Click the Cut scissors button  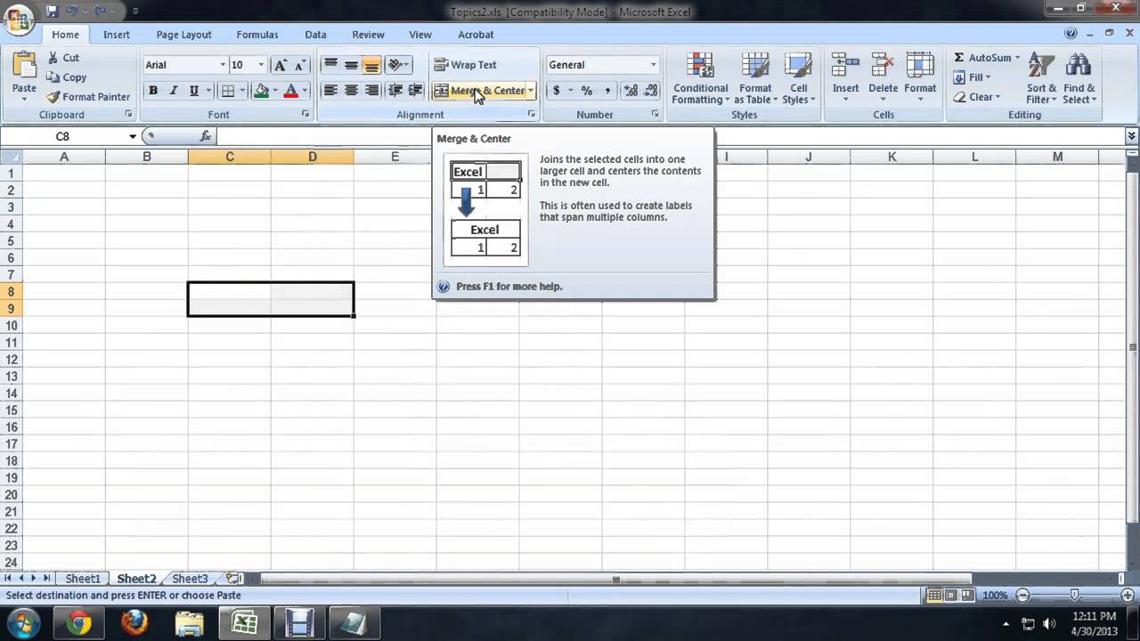coord(63,57)
